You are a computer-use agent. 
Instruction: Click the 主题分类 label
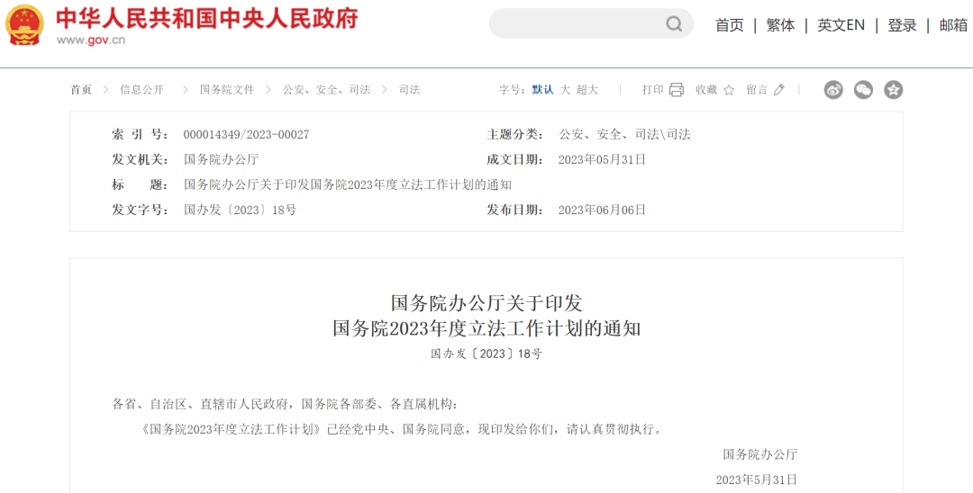click(515, 134)
